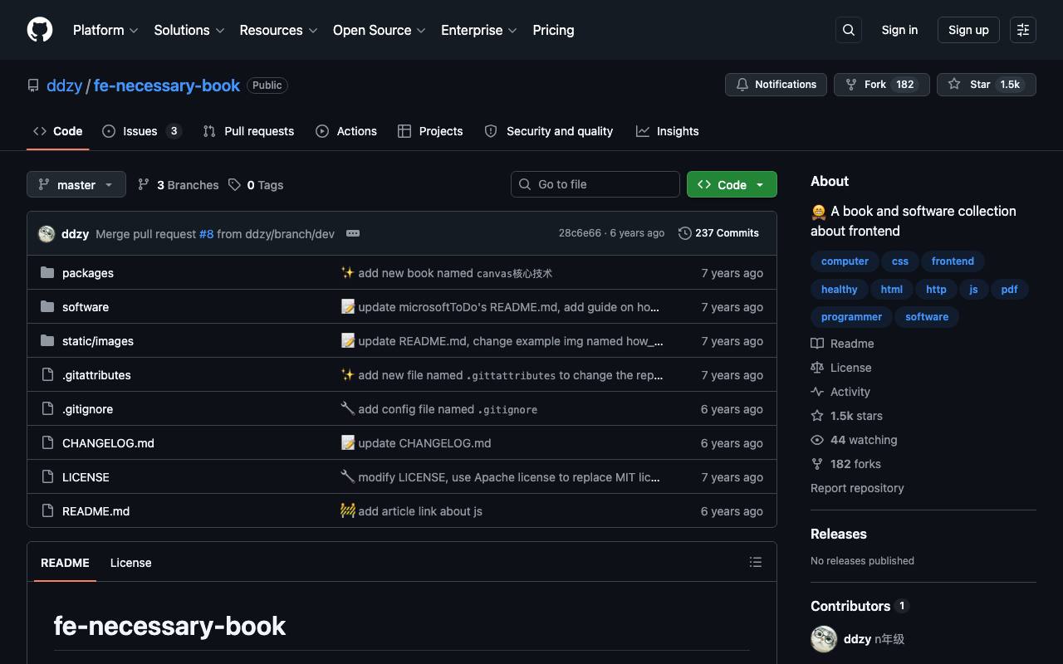
Task: Expand the Enterprise menu
Action: click(x=479, y=30)
